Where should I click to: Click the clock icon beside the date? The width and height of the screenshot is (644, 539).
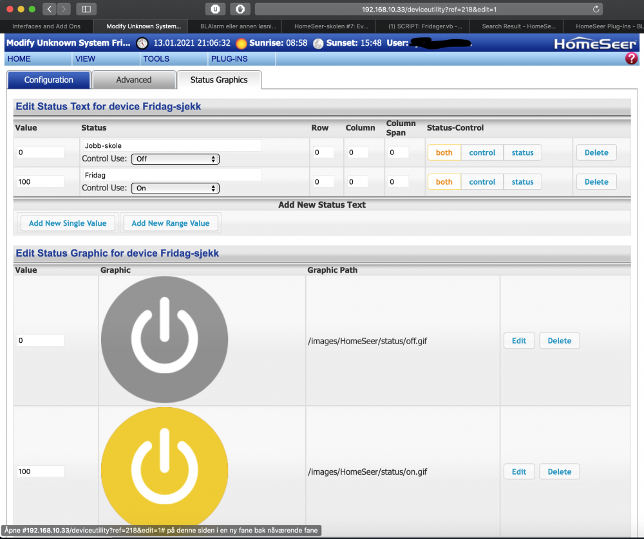(142, 44)
